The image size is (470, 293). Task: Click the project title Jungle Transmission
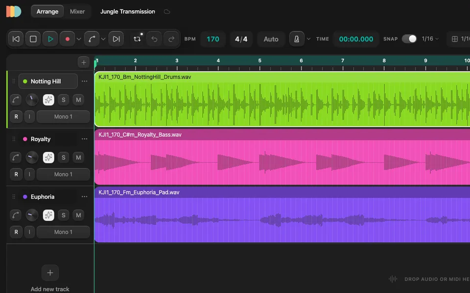point(128,11)
